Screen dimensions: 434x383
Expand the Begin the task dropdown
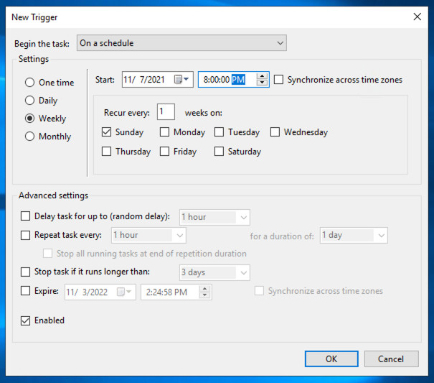pos(280,43)
